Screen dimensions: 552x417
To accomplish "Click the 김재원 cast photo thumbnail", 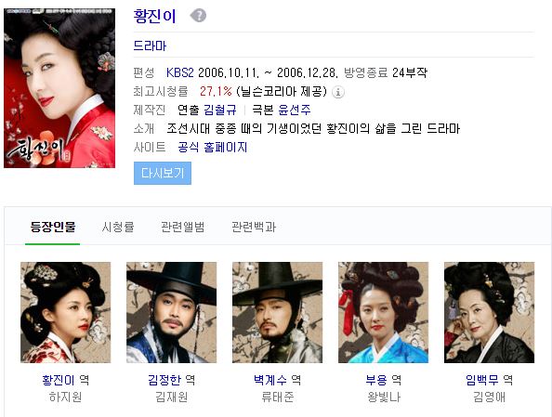I will tap(171, 312).
